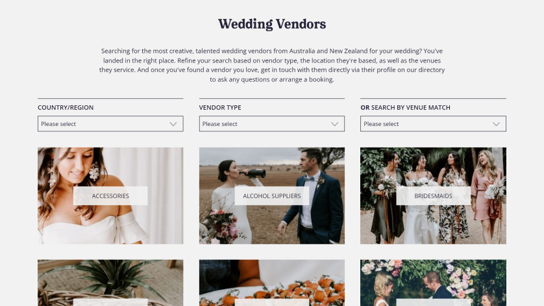The image size is (544, 306).
Task: Click the introductory vendor description paragraph
Action: pos(272,65)
